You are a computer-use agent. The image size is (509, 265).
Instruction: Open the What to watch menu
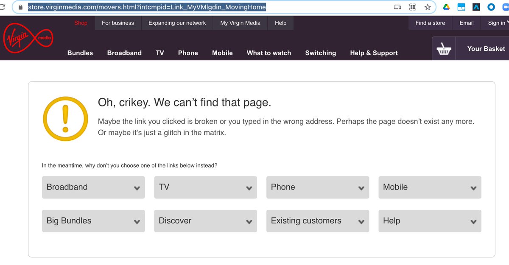(x=269, y=53)
